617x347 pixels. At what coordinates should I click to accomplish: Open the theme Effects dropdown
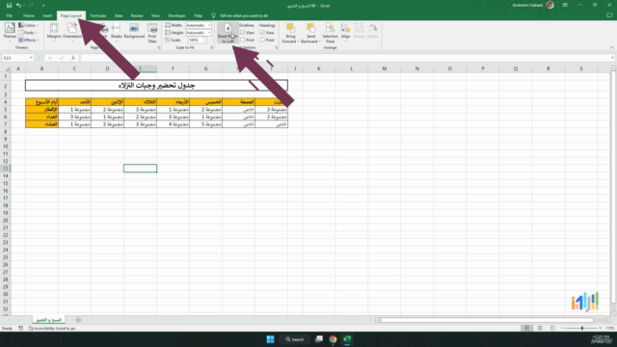(x=28, y=40)
